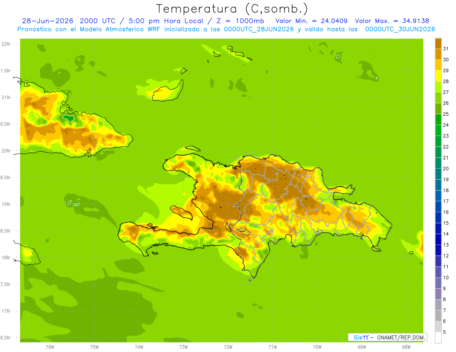
Task: Pick the orange legend band between 30 and 31
Action: [438, 54]
